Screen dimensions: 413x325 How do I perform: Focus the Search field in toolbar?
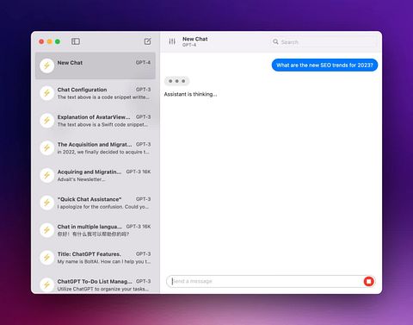point(324,42)
